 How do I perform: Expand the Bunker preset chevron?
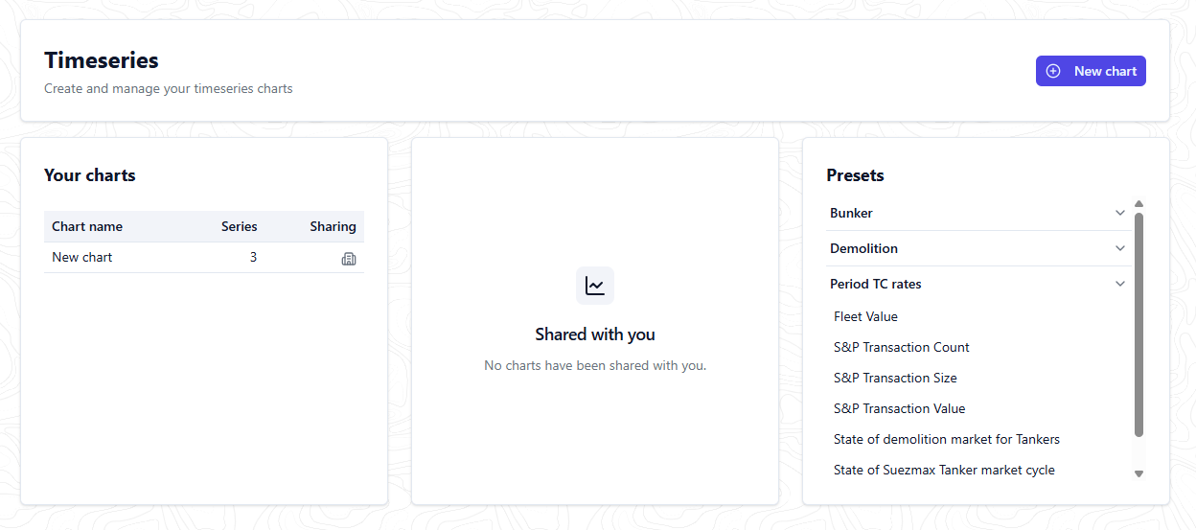point(1120,213)
